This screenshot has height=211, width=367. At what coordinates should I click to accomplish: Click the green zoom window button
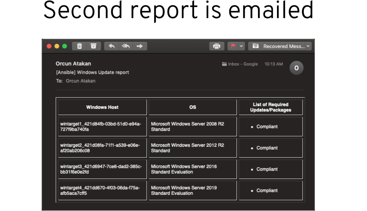[x=65, y=46]
